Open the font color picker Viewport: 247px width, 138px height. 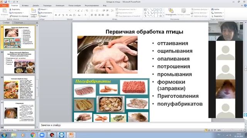[86, 15]
